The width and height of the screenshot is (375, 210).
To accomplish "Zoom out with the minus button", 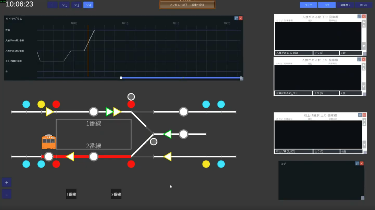I will [7, 195].
